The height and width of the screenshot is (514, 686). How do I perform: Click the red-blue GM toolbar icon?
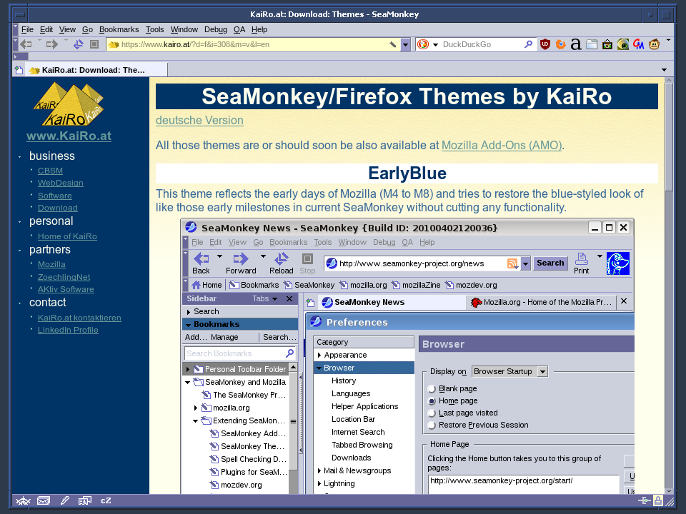(639, 44)
